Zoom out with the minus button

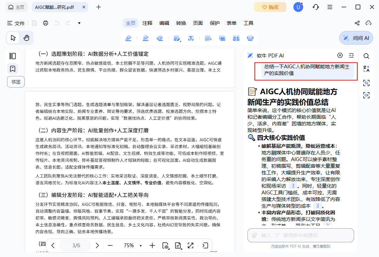tap(110, 245)
